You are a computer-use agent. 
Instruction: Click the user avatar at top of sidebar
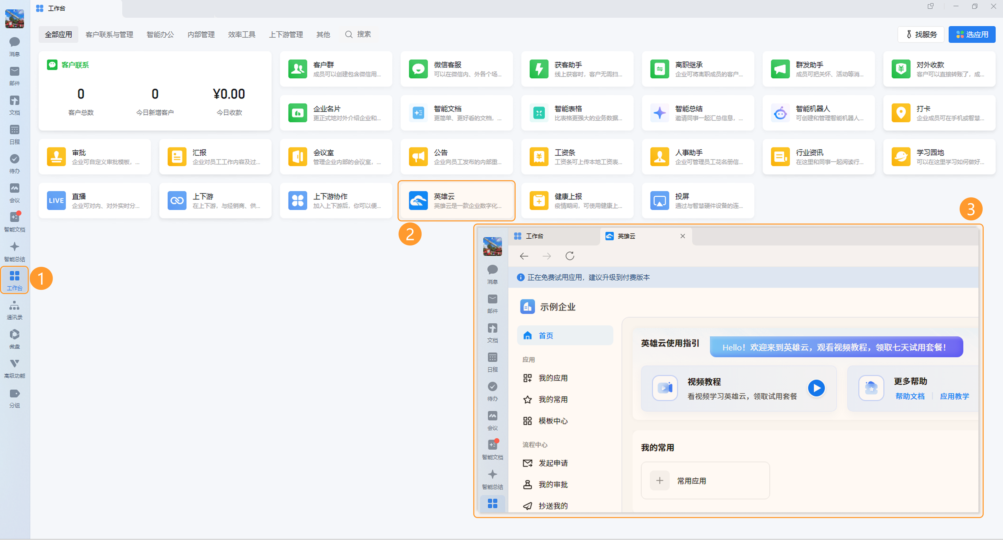click(x=14, y=18)
